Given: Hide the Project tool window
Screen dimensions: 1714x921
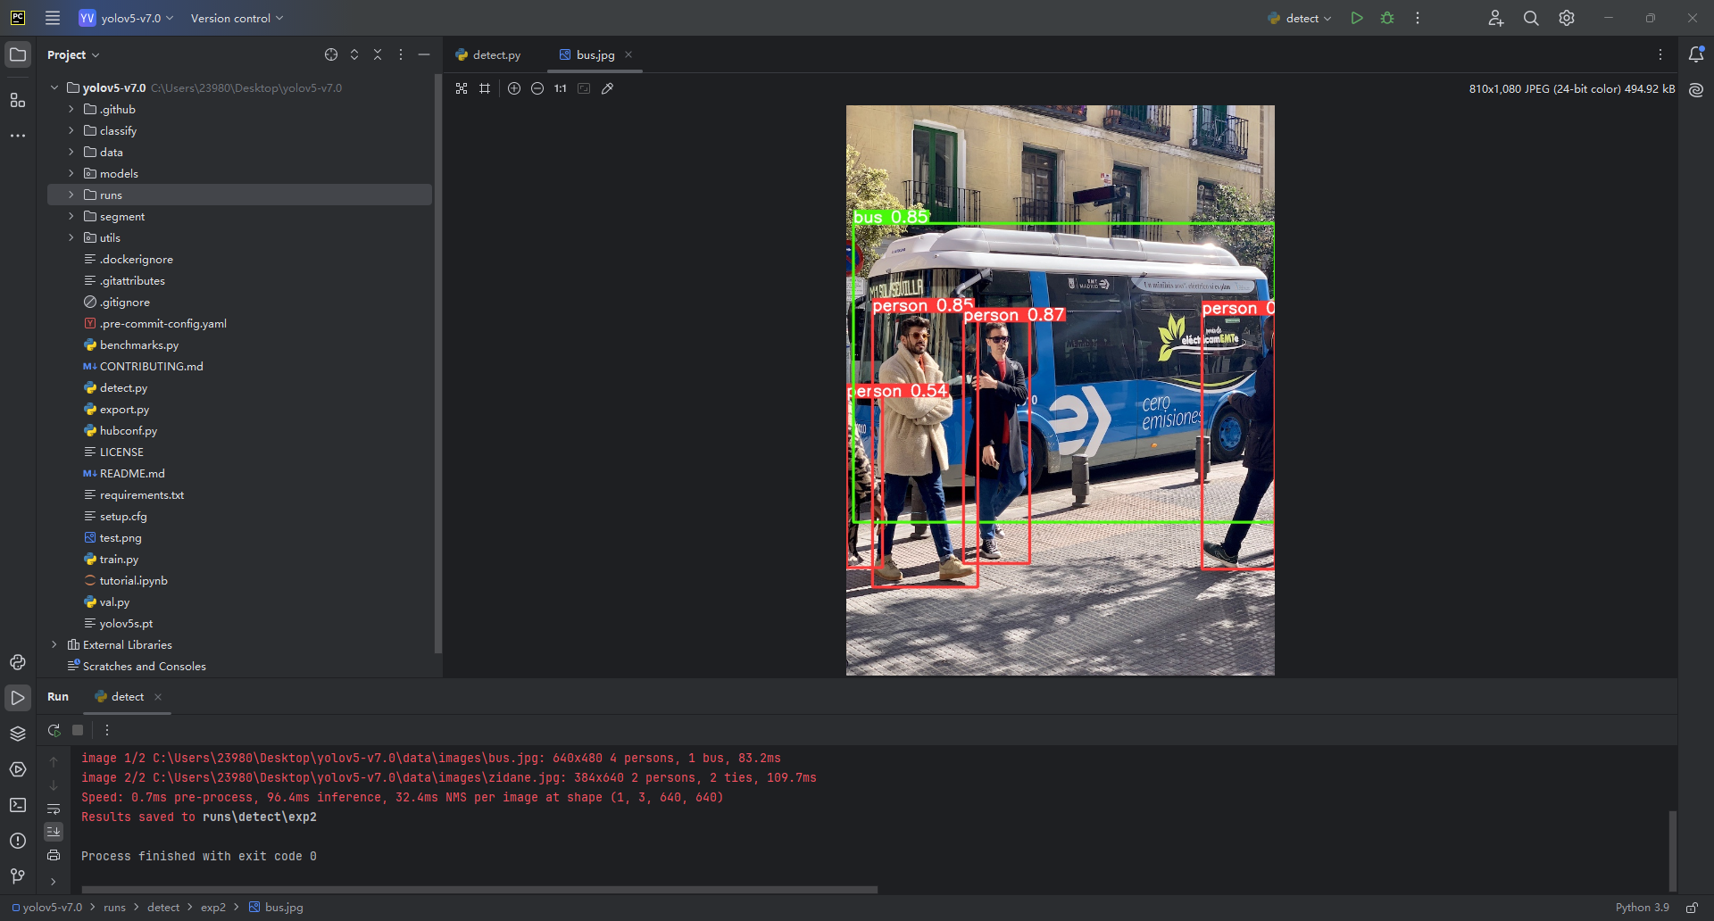Looking at the screenshot, I should click(x=424, y=54).
